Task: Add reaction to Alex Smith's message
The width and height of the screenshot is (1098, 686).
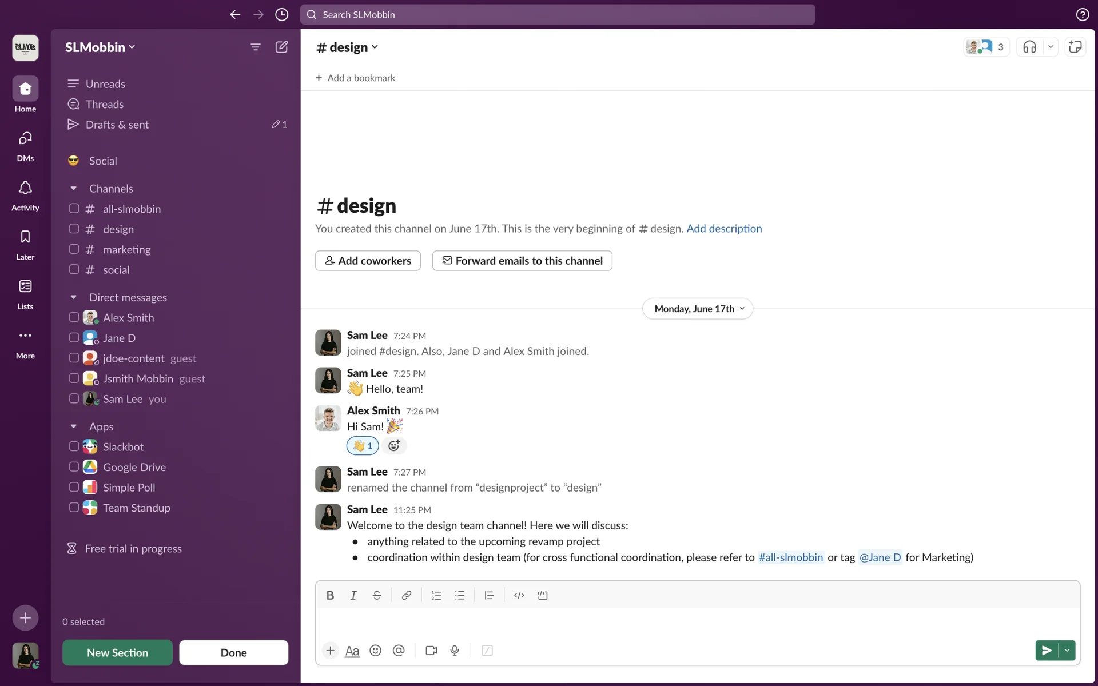Action: pyautogui.click(x=394, y=446)
